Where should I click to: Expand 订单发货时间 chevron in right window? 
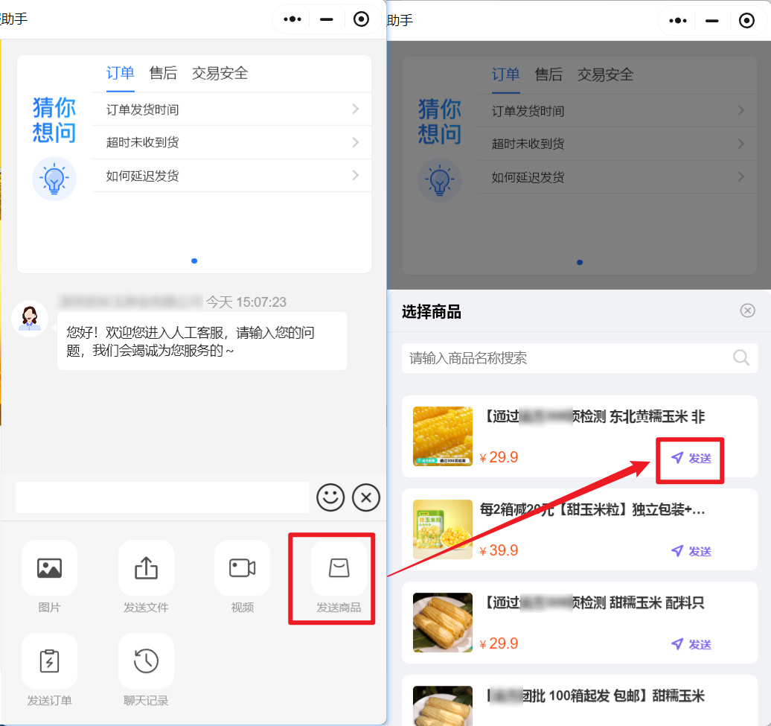(x=741, y=111)
